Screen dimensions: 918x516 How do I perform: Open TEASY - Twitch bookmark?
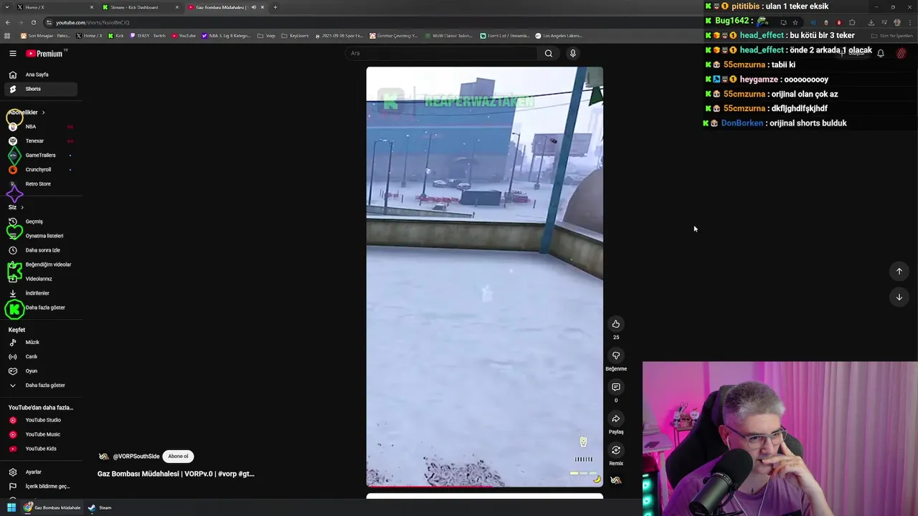click(148, 35)
